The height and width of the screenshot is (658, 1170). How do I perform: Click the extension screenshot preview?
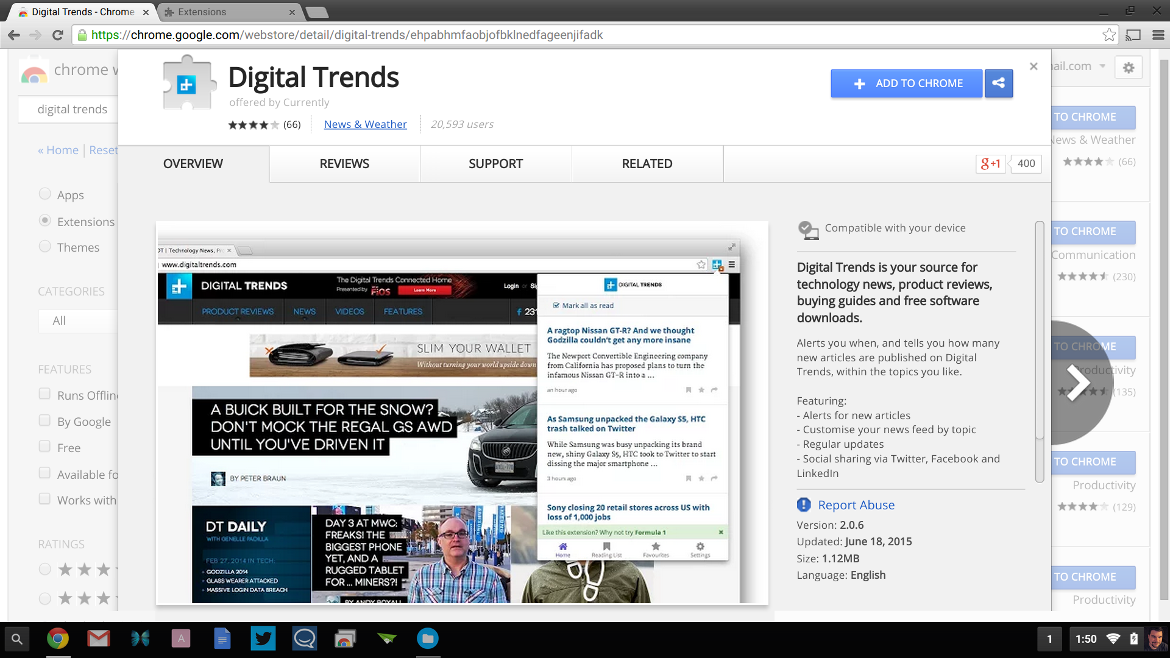462,413
